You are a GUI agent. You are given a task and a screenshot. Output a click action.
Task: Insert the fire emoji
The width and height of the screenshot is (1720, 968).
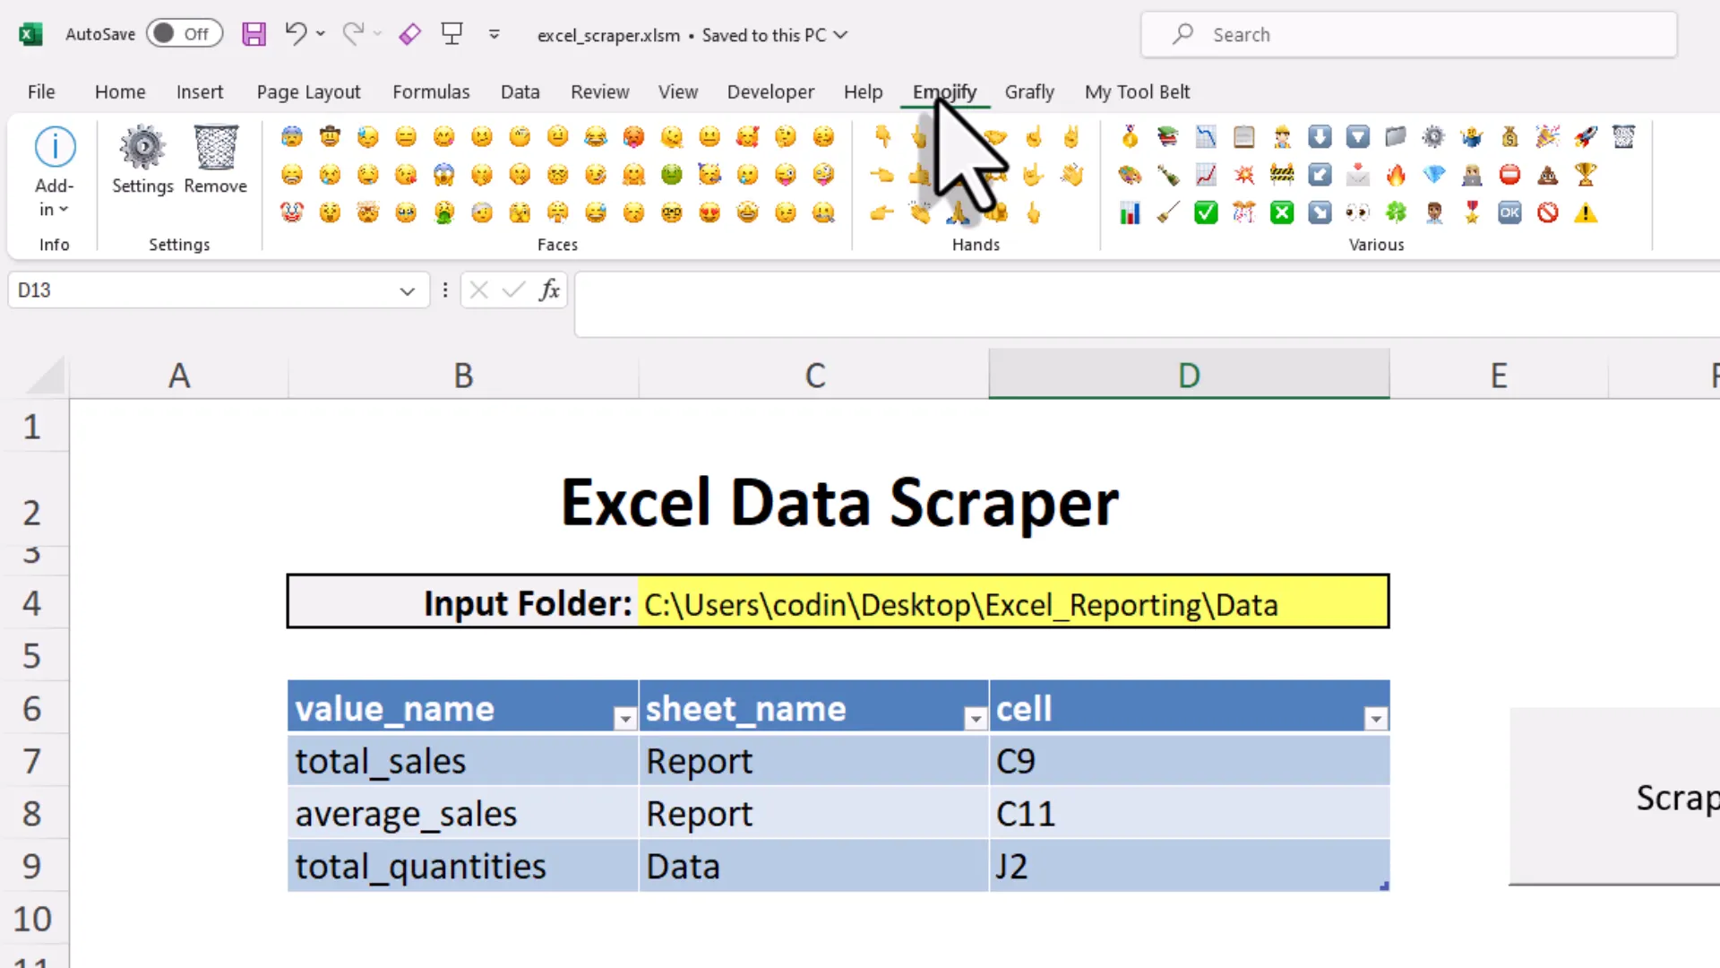(x=1396, y=174)
